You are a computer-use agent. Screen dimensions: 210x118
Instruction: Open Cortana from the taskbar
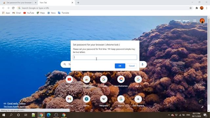coord(18,115)
